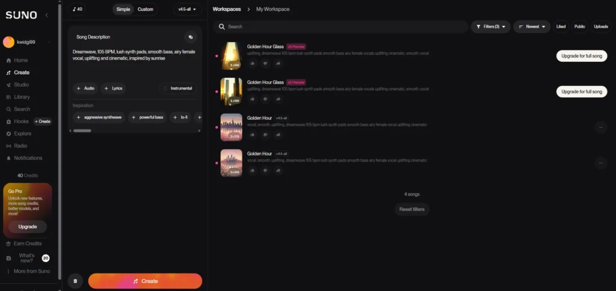
Task: Click the orange Create button
Action: (x=145, y=281)
